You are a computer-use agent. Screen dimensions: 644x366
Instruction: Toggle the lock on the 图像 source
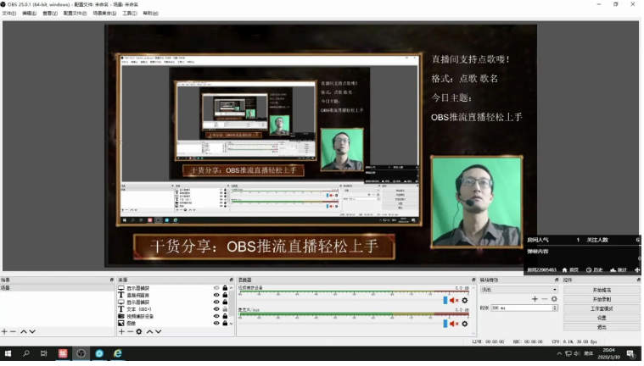[x=225, y=324]
